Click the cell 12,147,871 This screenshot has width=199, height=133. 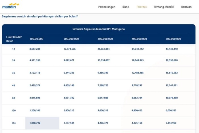(x=171, y=85)
